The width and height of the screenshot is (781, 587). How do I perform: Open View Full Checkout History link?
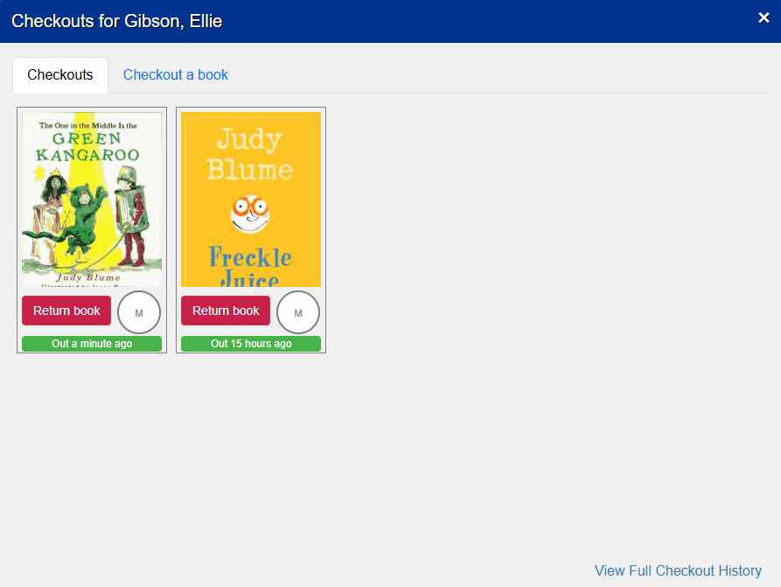click(x=678, y=570)
